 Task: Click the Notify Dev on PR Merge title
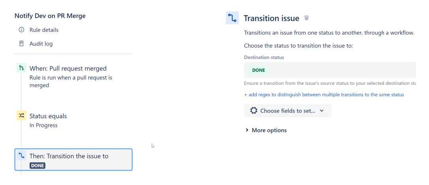point(50,16)
